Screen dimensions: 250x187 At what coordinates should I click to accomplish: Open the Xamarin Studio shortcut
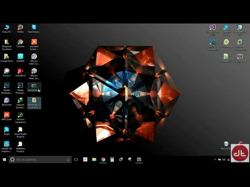coord(226,30)
